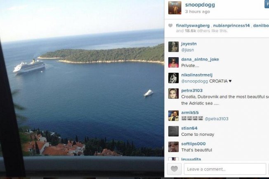Open finallyswagberg's profile from likes
Viewport: 269px width, 179px height.
click(x=193, y=26)
